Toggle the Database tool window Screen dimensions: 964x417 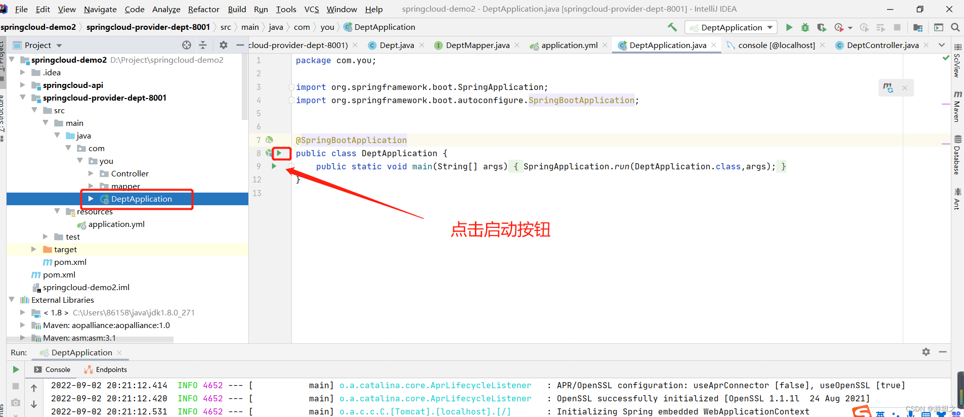(x=957, y=155)
